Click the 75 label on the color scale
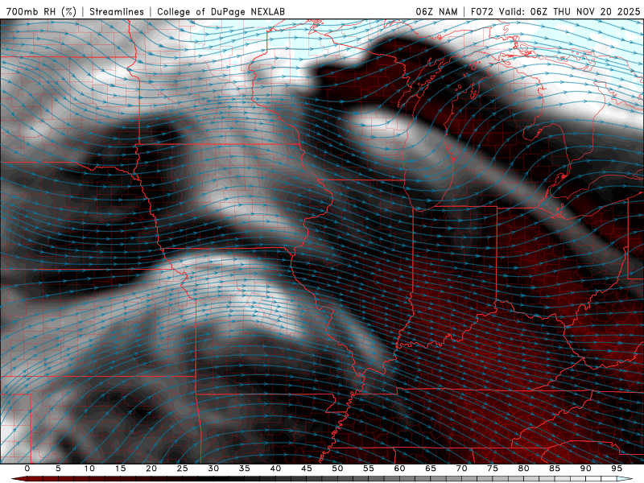The image size is (644, 483). pyautogui.click(x=493, y=469)
